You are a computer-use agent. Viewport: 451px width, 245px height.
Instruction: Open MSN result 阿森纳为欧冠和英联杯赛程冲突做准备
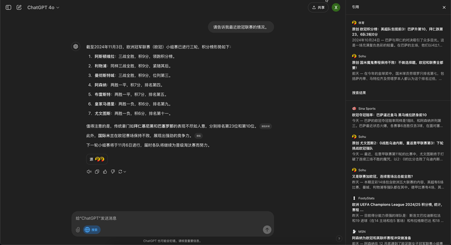[381, 238]
